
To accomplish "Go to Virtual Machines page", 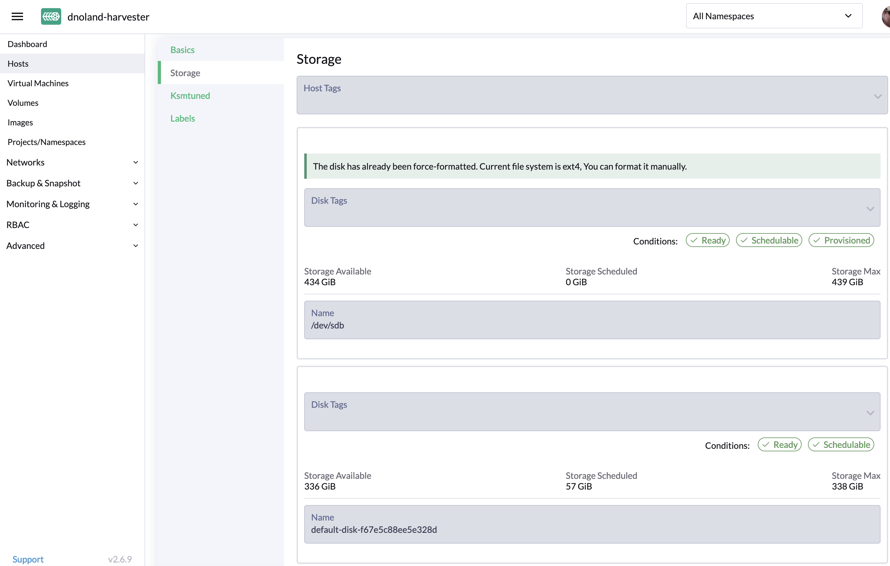I will tap(38, 83).
